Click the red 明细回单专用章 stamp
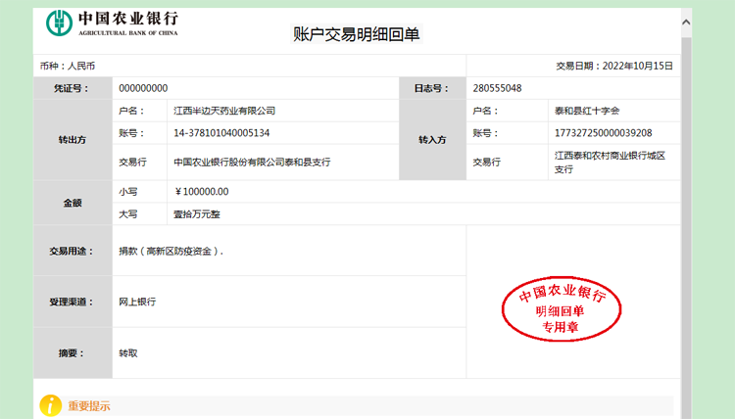This screenshot has width=735, height=419. pyautogui.click(x=562, y=308)
